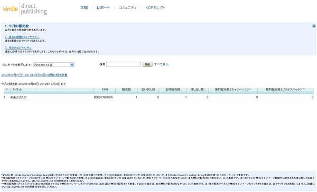This screenshot has width=317, height=192.
Task: Open the 本棚 tab
Action: (x=84, y=8)
